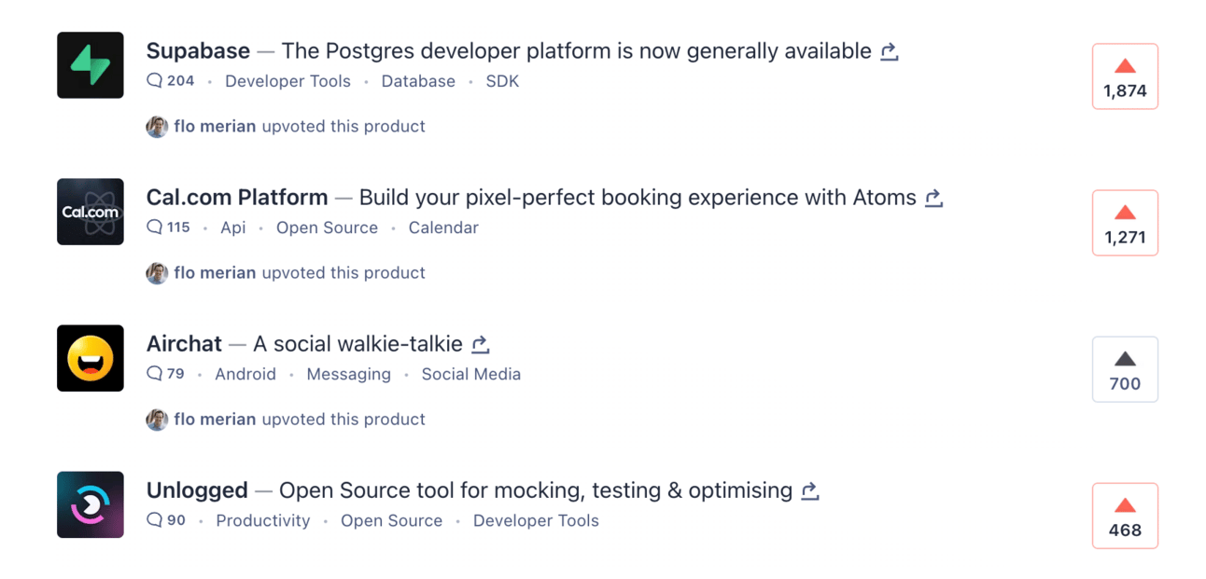The image size is (1206, 579).
Task: Click Cal.com tagline about pixel-perfect booking experience
Action: pos(638,198)
